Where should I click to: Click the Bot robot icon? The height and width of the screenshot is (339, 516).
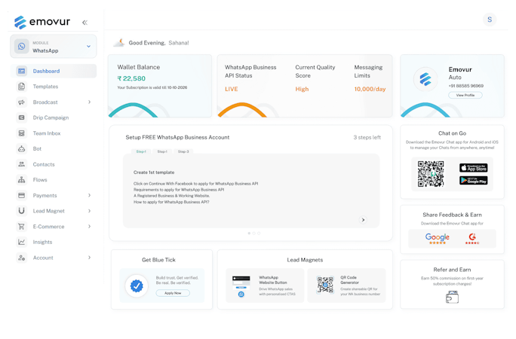pos(21,149)
